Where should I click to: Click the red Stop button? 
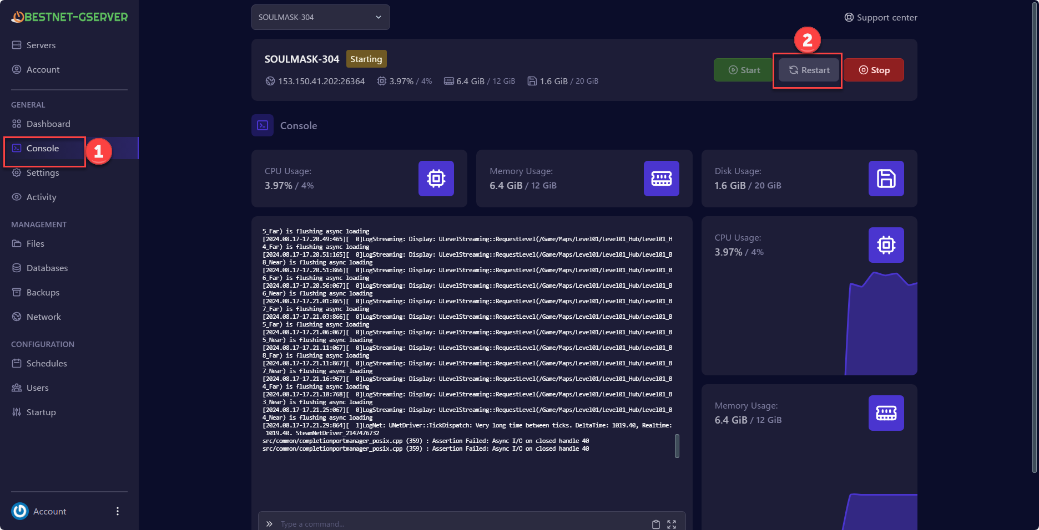pyautogui.click(x=874, y=70)
